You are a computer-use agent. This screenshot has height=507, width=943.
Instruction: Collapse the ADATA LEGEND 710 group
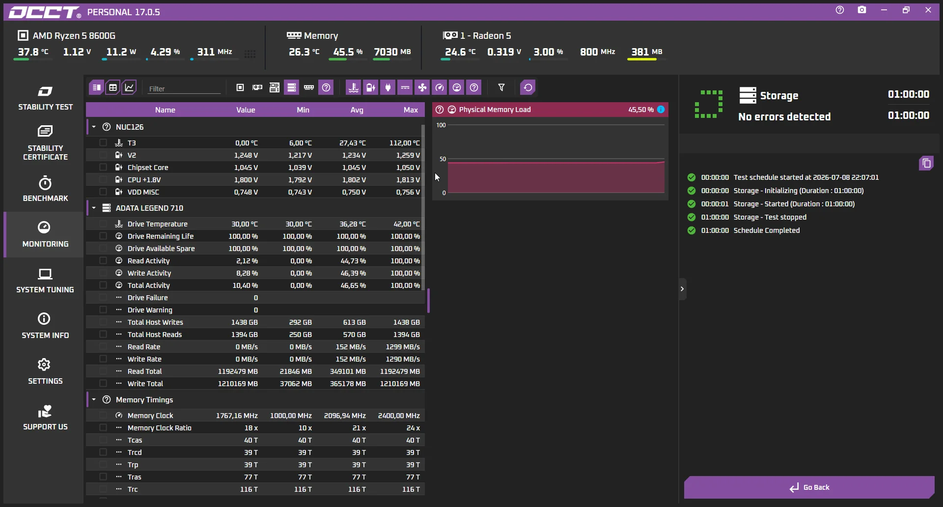pyautogui.click(x=94, y=208)
